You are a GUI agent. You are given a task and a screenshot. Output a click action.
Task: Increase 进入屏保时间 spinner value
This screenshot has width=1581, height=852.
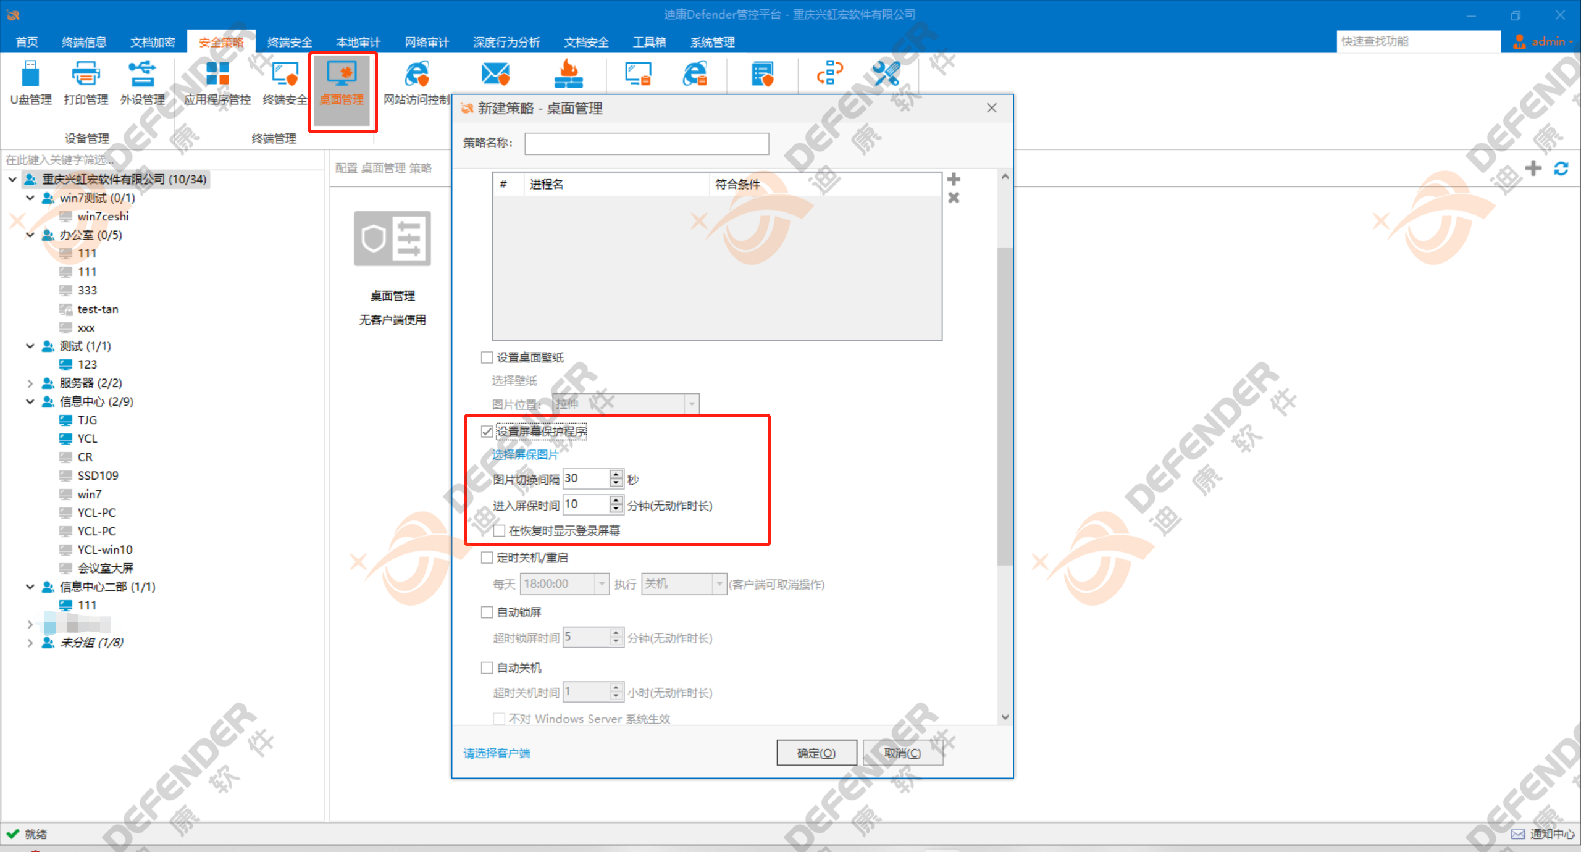pyautogui.click(x=616, y=499)
